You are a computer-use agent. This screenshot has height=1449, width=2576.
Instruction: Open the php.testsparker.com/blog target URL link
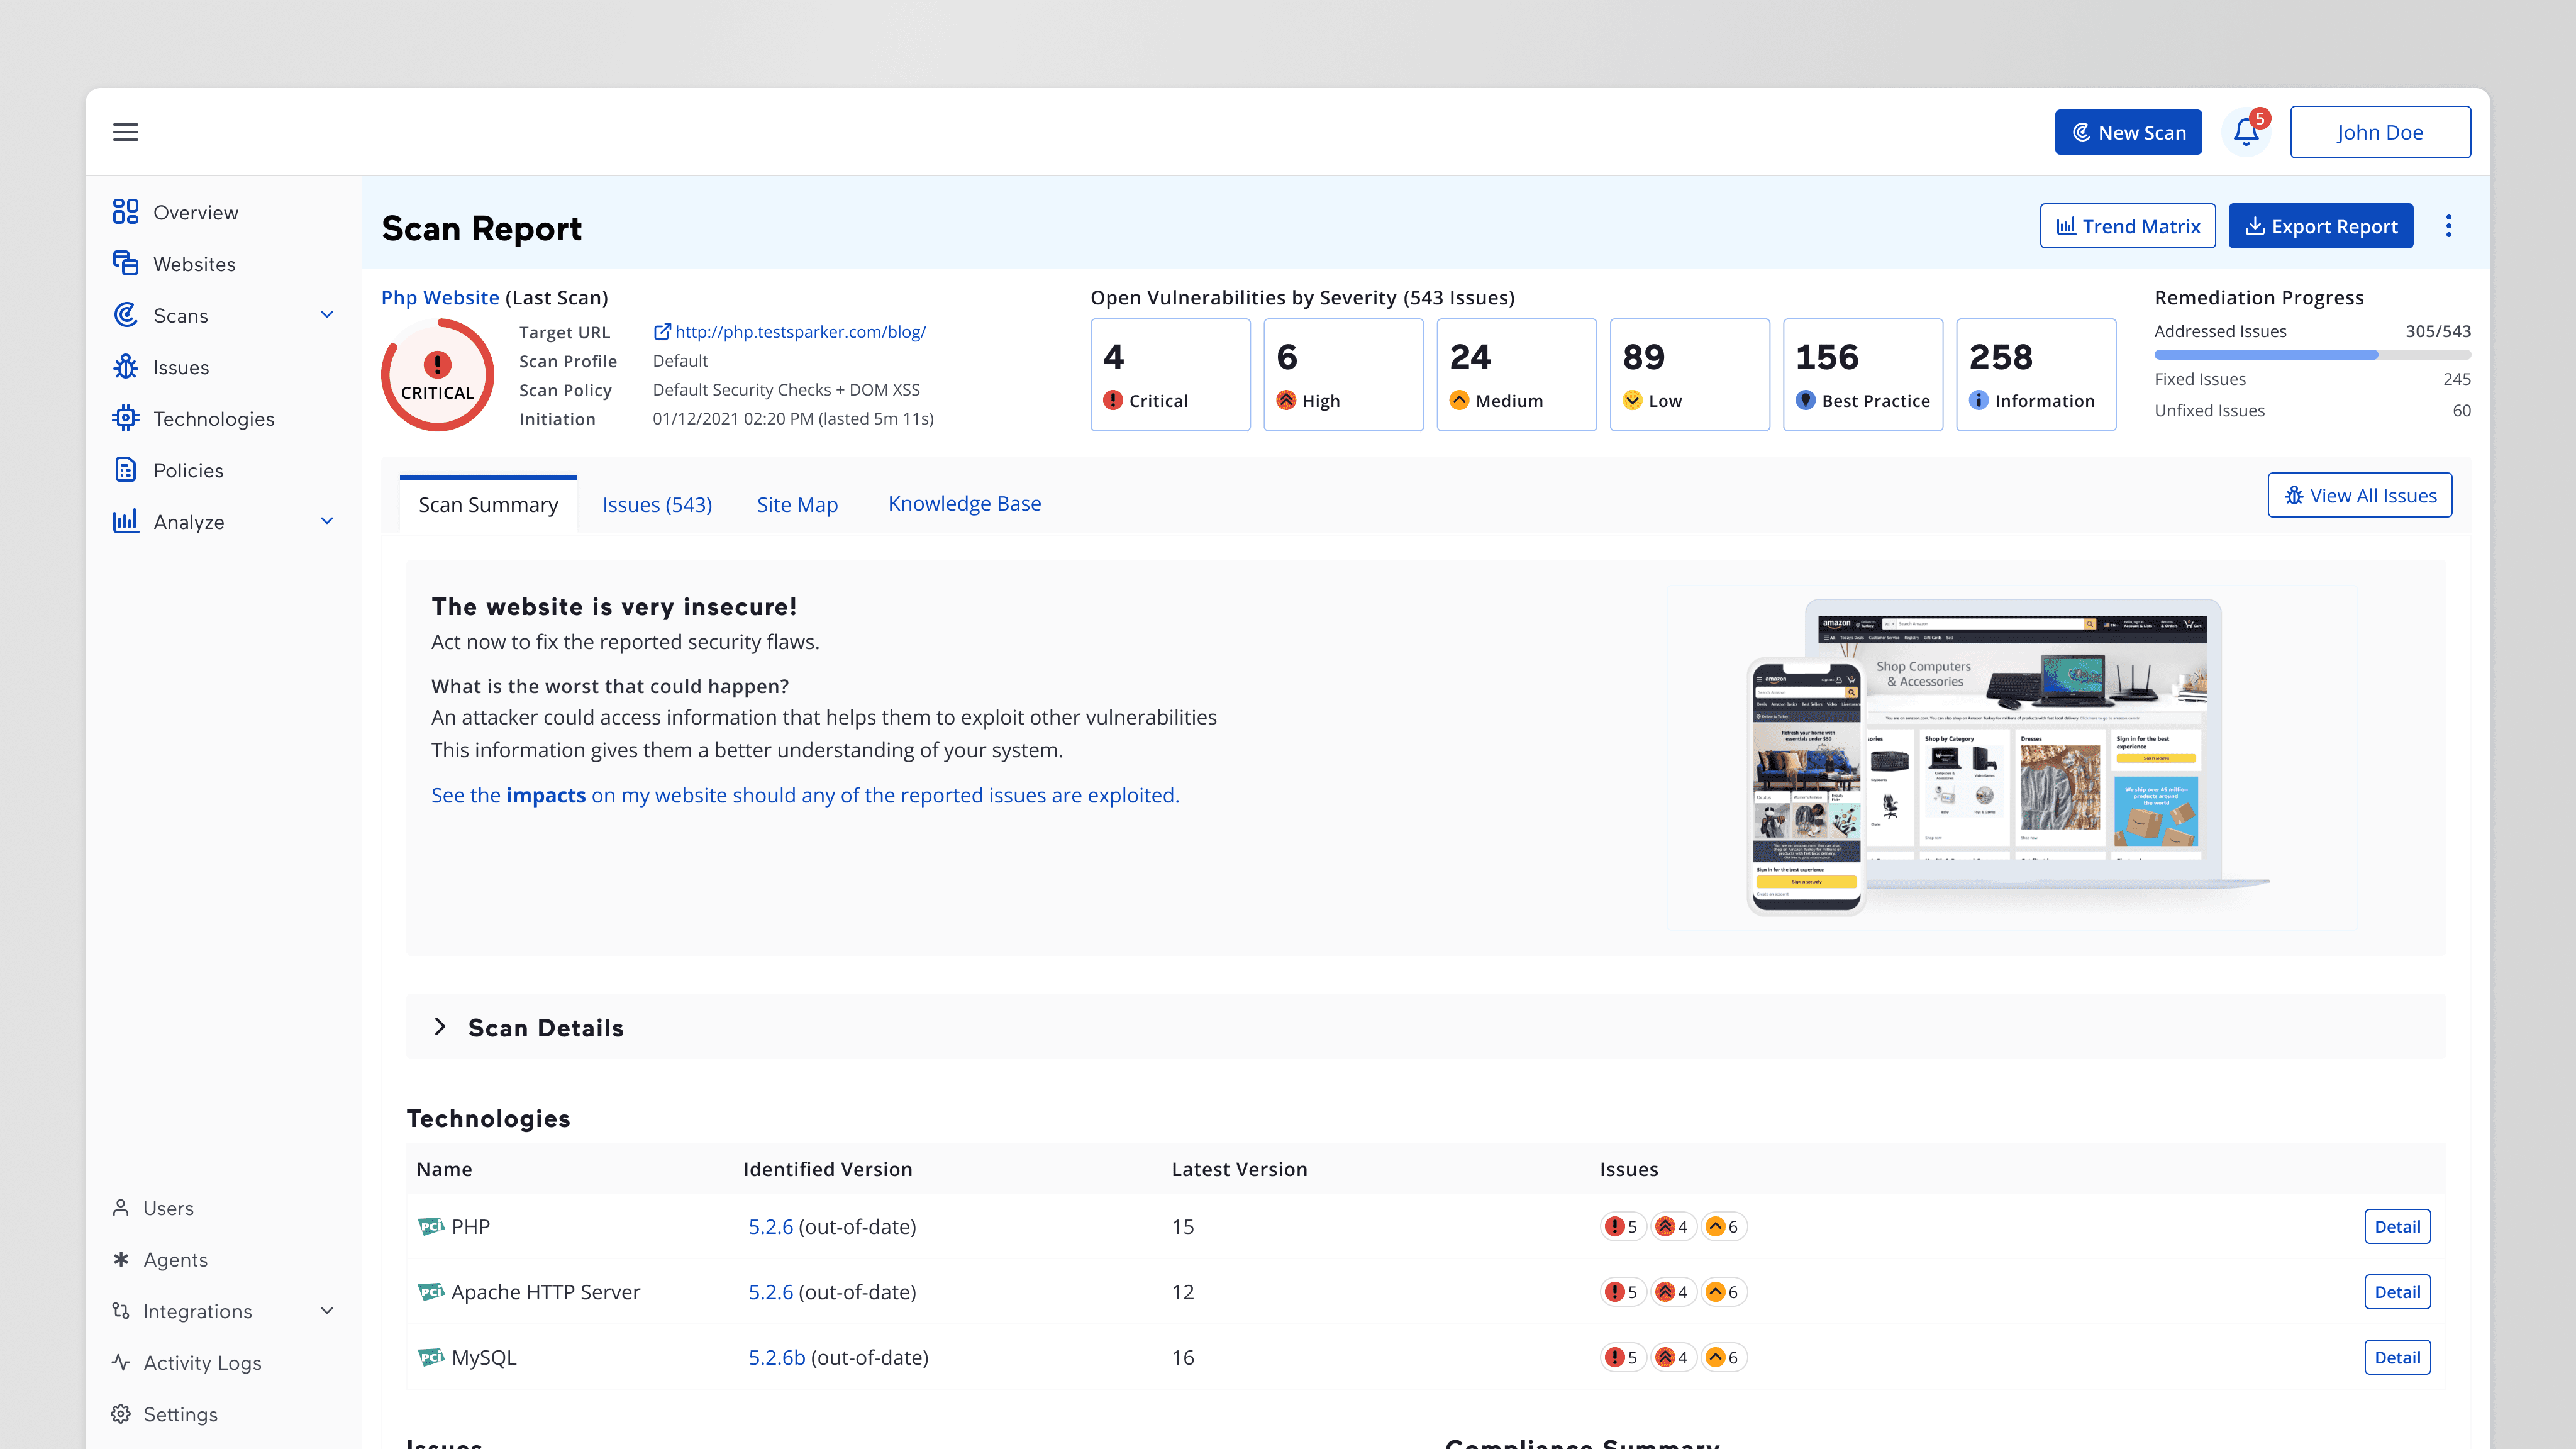(800, 331)
